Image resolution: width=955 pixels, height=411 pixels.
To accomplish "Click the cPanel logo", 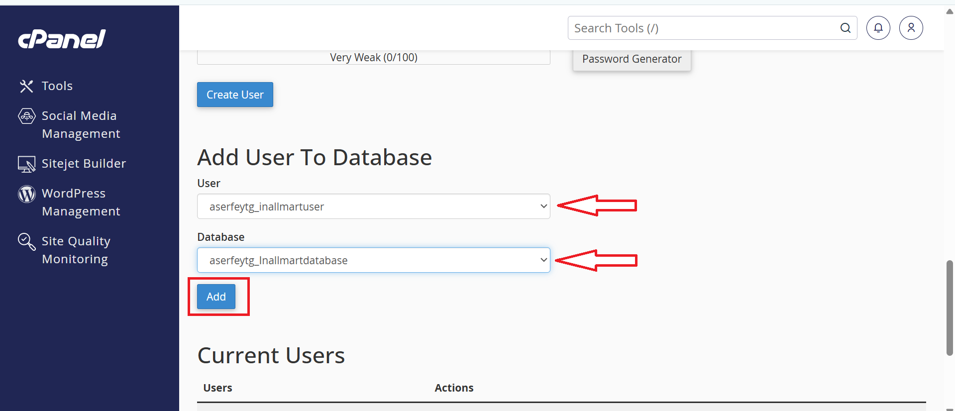I will [x=62, y=39].
